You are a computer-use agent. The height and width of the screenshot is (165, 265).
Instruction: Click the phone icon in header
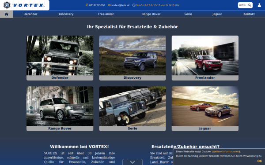87,5
